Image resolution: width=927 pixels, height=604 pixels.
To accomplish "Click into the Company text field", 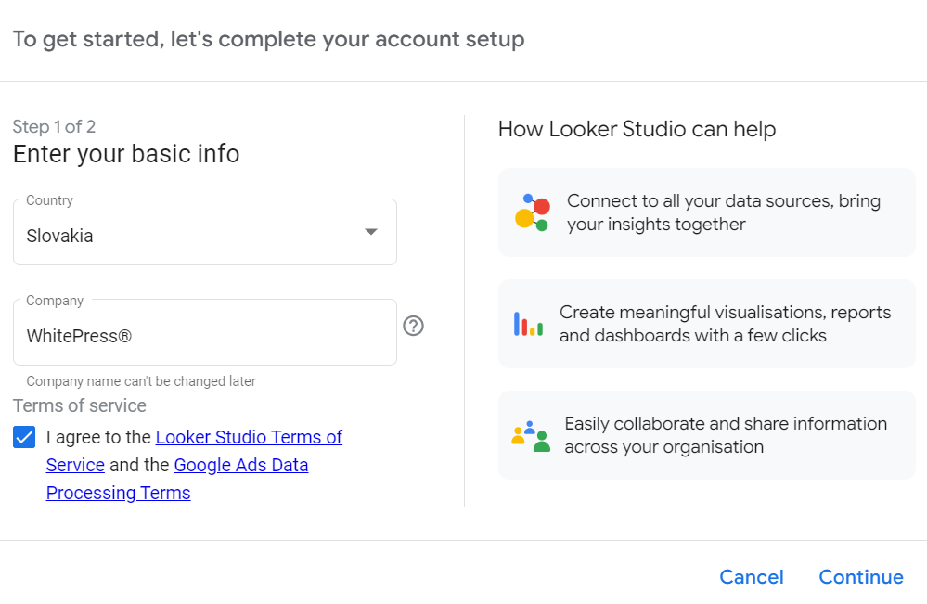I will click(x=204, y=336).
